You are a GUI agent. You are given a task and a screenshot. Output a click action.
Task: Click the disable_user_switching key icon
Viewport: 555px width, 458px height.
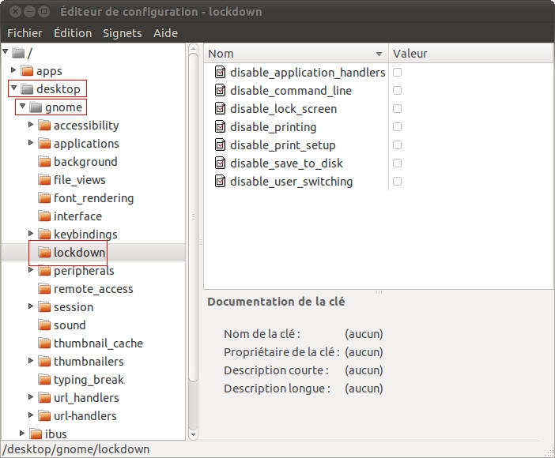220,181
